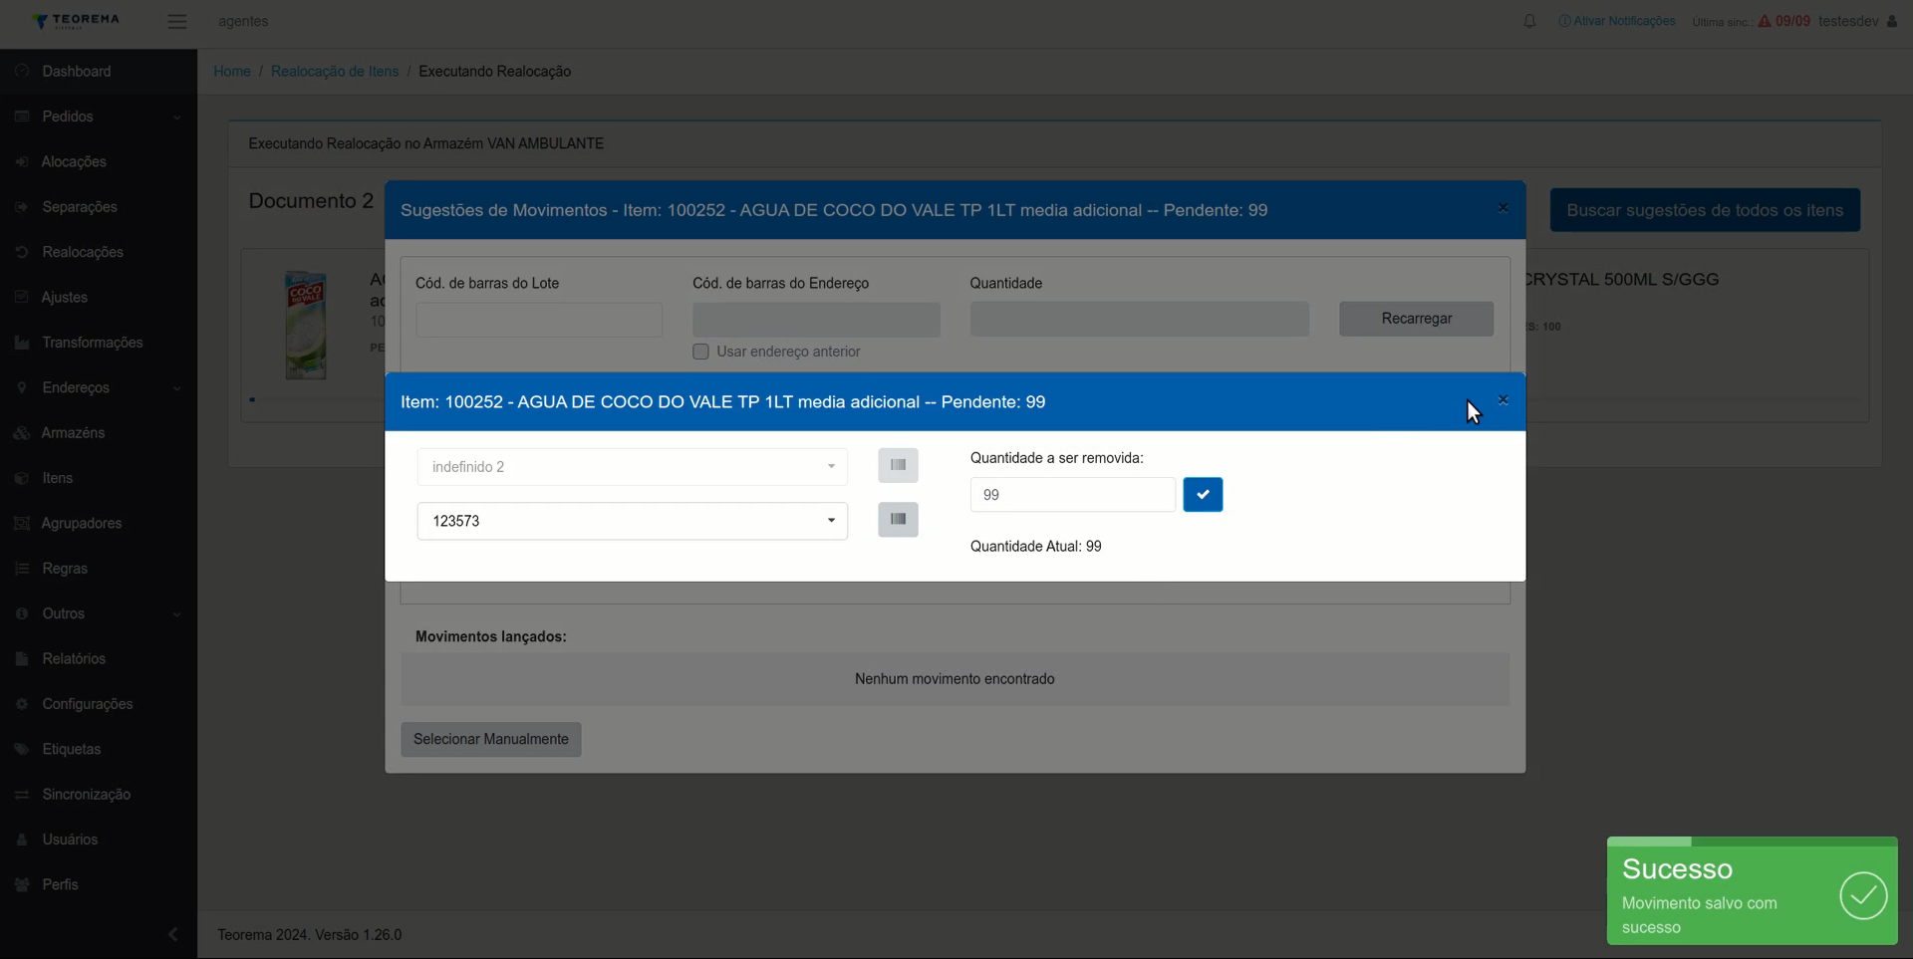The width and height of the screenshot is (1913, 959).
Task: Click the Teorema 2024 version footer text
Action: 310,935
